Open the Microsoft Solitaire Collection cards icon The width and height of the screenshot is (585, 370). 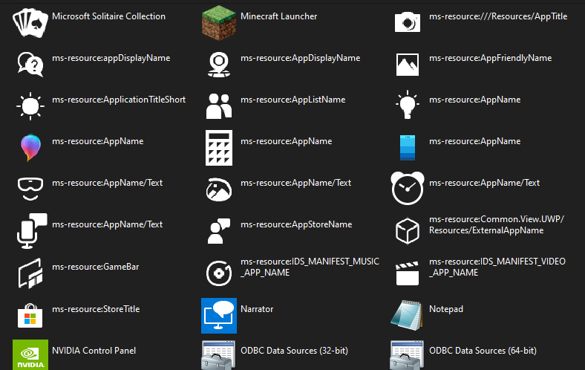tap(30, 23)
